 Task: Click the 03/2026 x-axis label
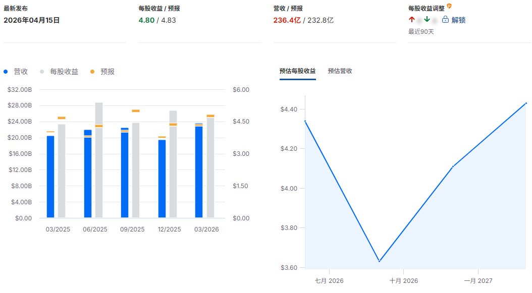pyautogui.click(x=206, y=229)
